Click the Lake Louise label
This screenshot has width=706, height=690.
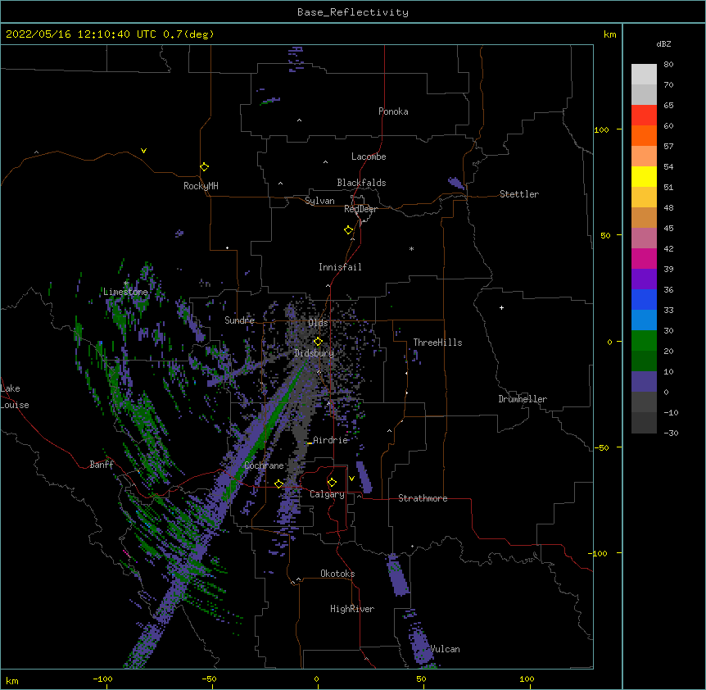click(15, 397)
